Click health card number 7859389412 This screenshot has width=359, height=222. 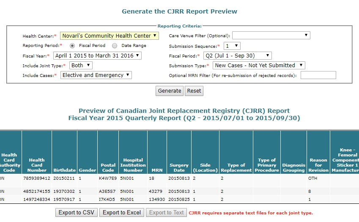click(x=37, y=178)
